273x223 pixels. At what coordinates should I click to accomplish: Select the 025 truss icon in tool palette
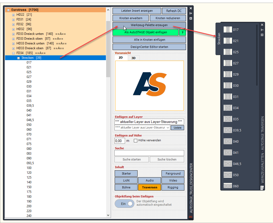click(228, 52)
